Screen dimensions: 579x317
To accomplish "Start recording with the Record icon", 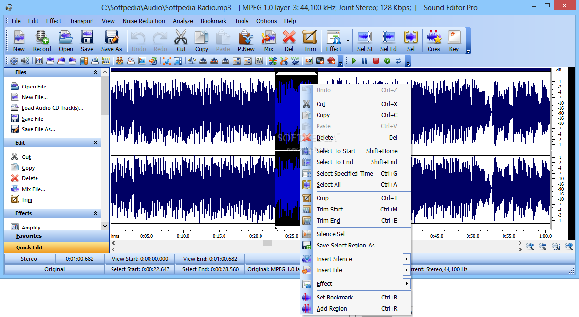I will pos(42,41).
